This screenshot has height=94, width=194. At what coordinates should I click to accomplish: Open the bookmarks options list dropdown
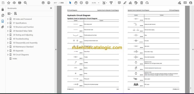click(10, 13)
